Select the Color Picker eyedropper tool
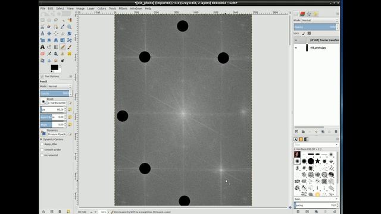The width and height of the screenshot is (381, 214). tap(63, 27)
